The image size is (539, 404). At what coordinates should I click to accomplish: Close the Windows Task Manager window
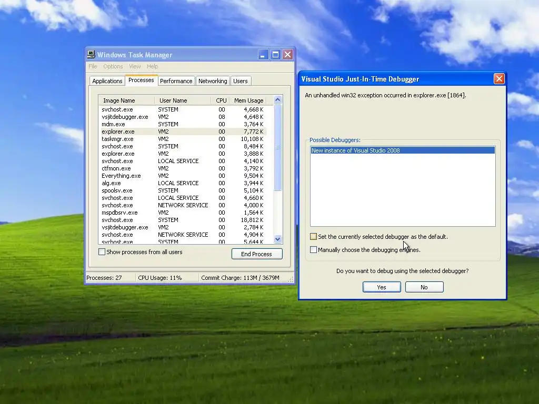tap(288, 55)
